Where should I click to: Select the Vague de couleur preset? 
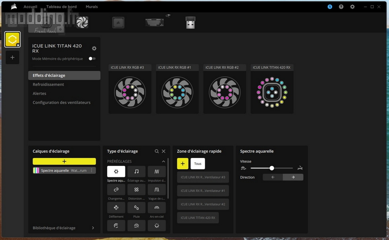(157, 189)
